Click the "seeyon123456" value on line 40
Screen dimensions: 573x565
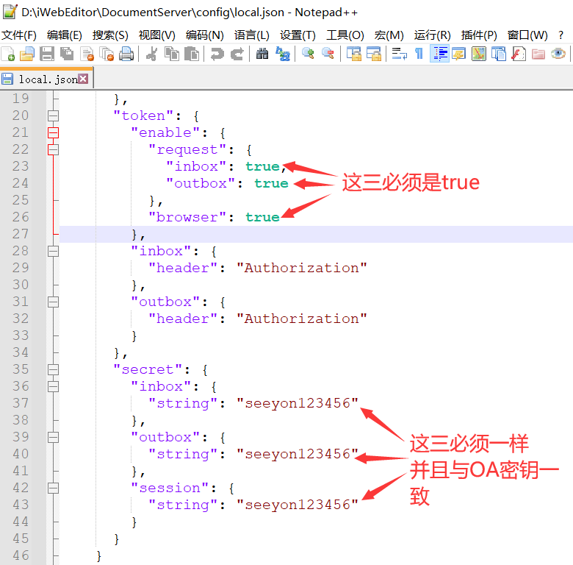[298, 454]
